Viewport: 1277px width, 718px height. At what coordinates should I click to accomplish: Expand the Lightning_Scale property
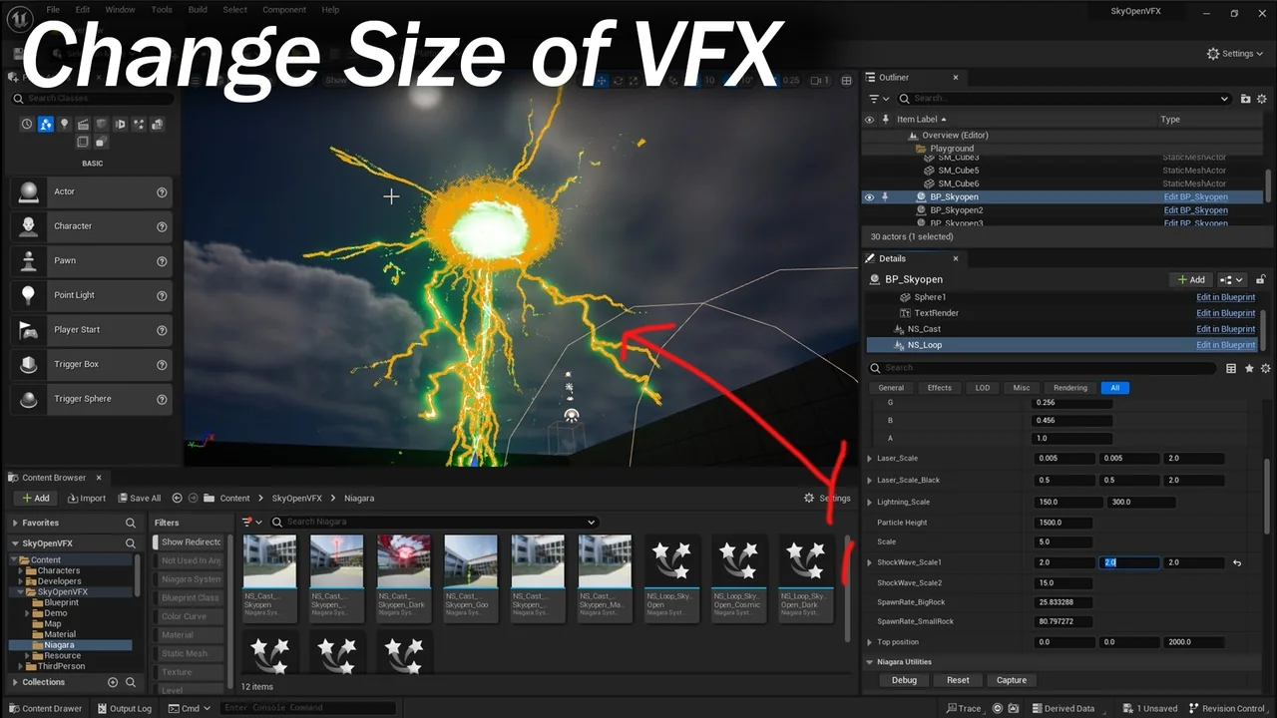(x=870, y=503)
